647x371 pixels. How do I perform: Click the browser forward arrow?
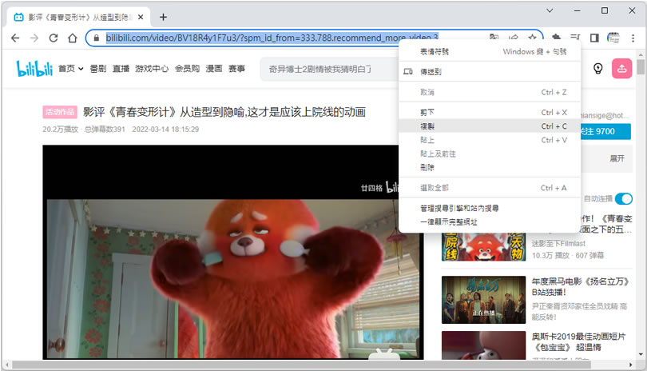[34, 38]
